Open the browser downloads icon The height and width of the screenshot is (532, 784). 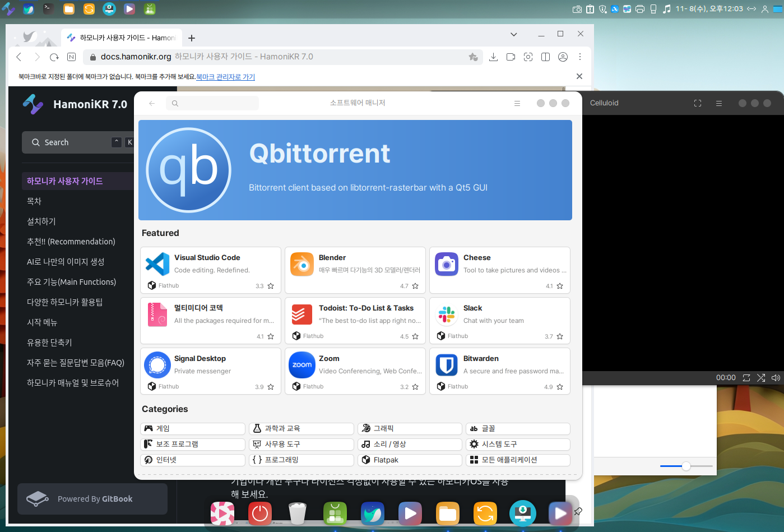click(x=493, y=57)
